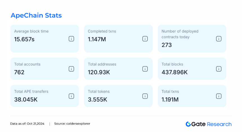
Task: Click the Average block time label
Action: point(31,31)
